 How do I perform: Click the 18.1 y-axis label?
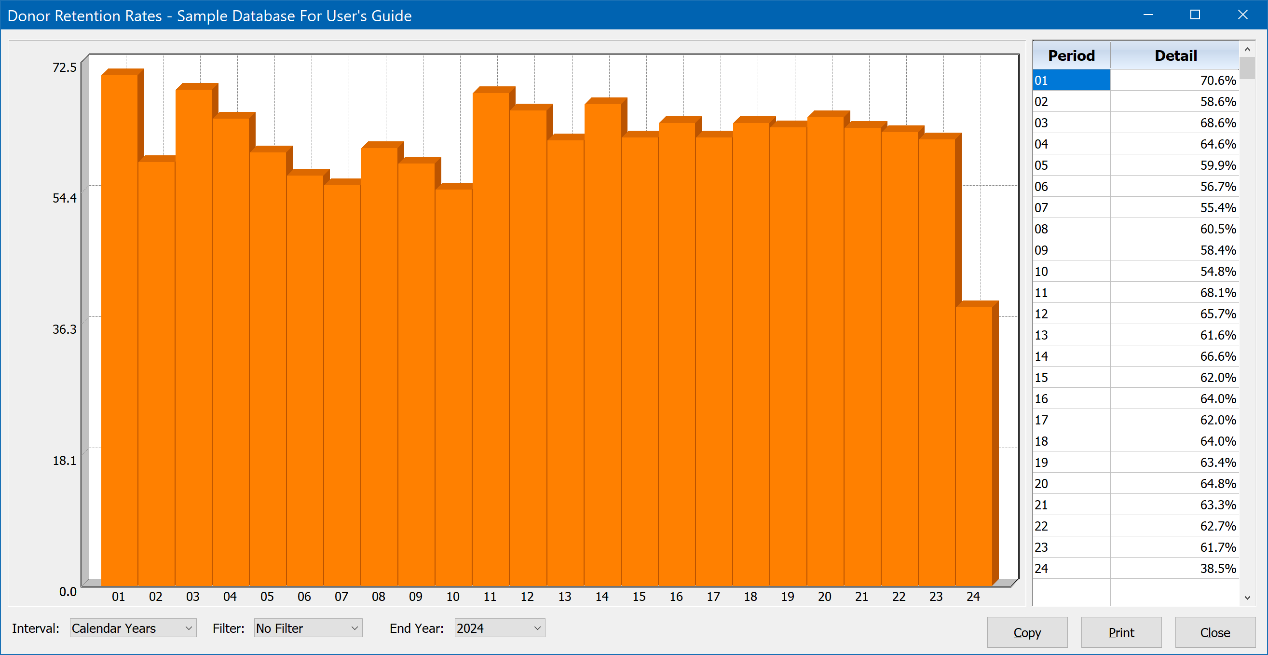[x=65, y=461]
